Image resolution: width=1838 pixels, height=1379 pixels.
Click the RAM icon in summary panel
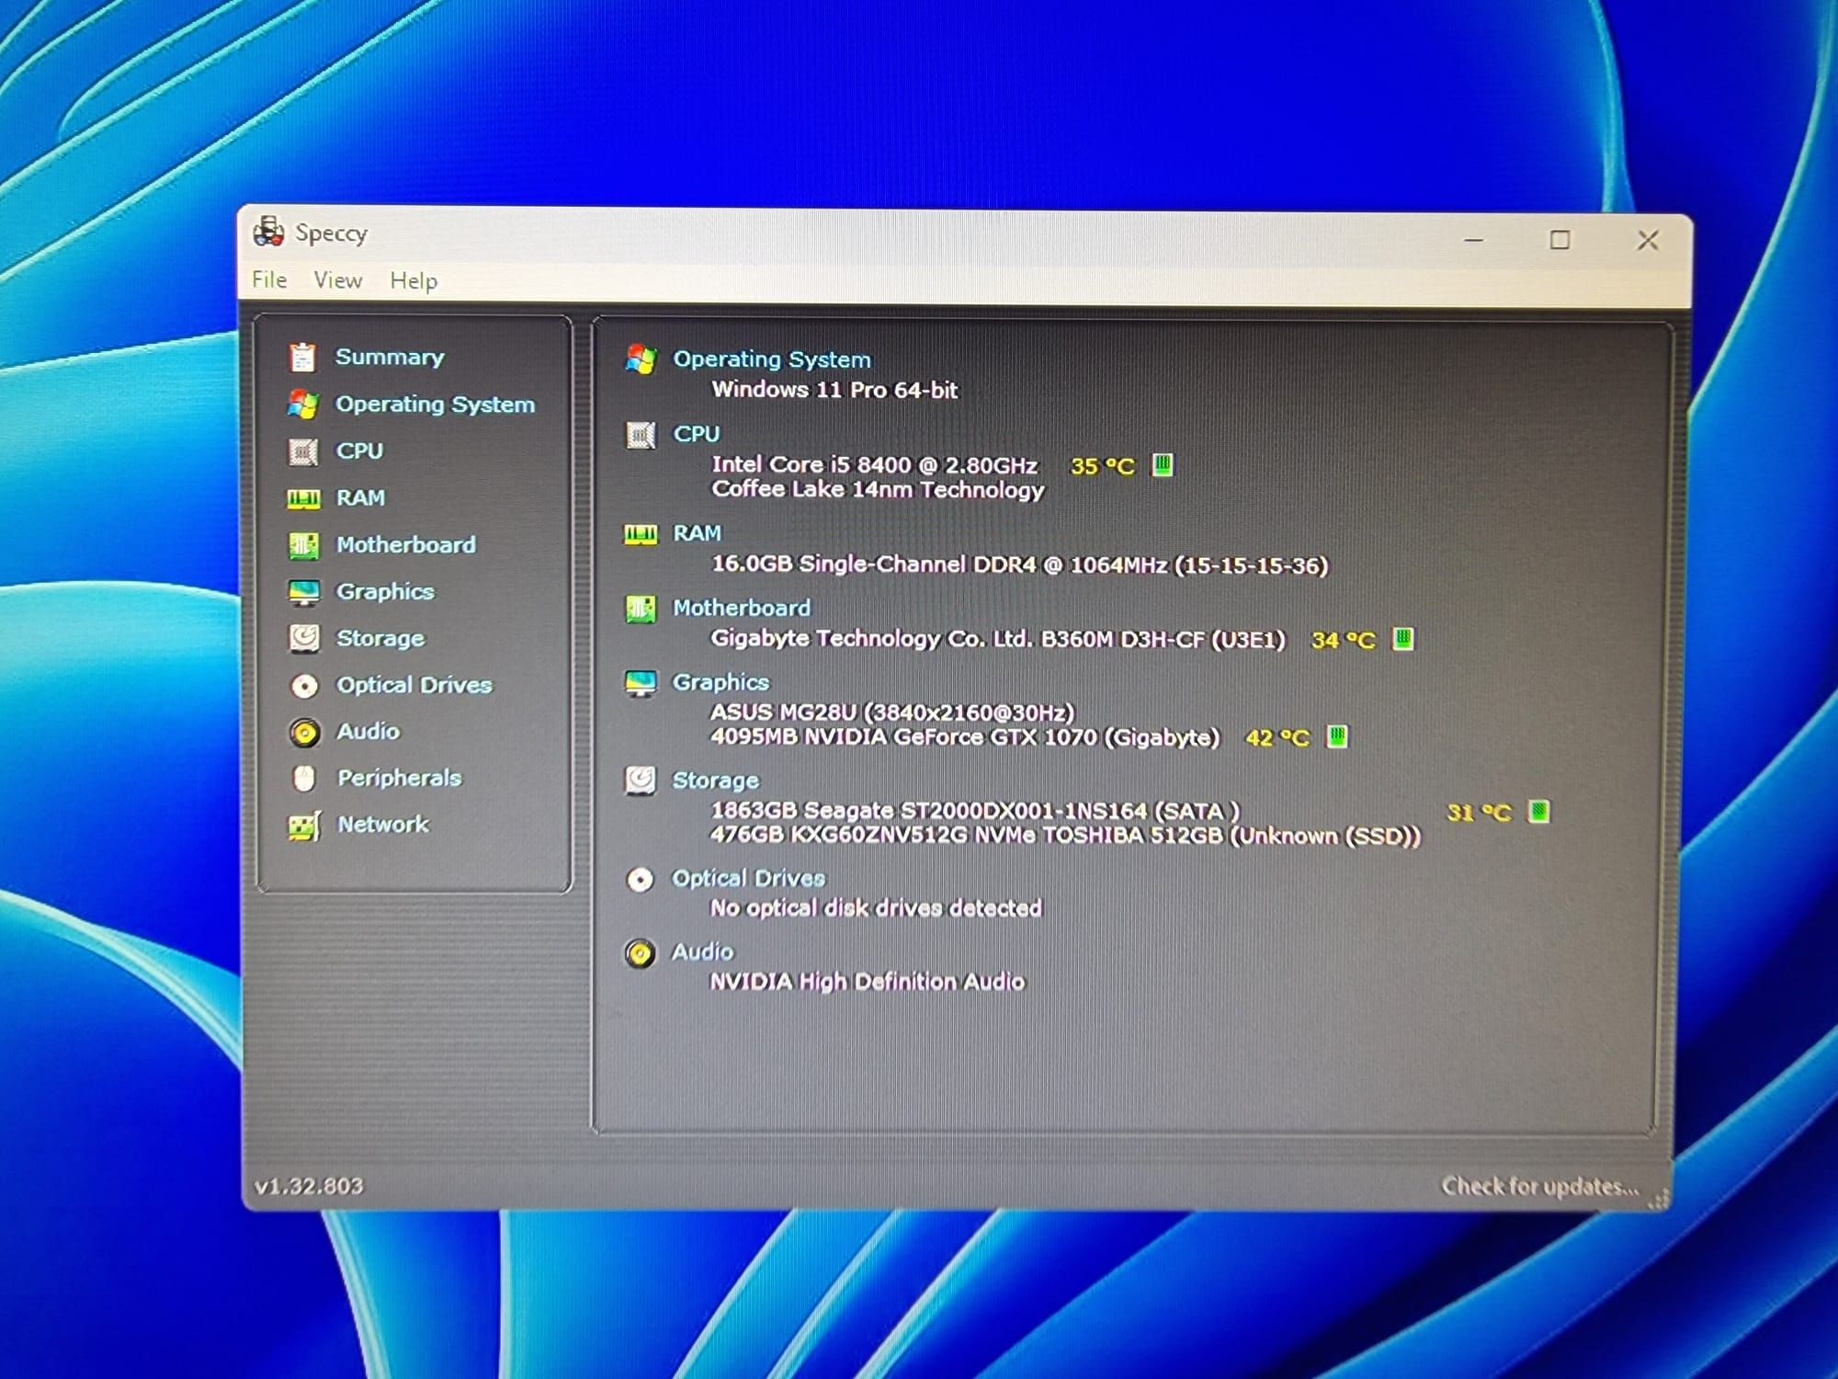(641, 534)
